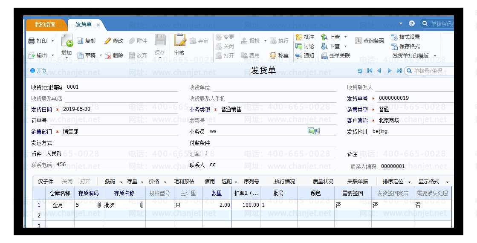
Task: Open the 输出 dropdown arrow
Action: [x=52, y=56]
